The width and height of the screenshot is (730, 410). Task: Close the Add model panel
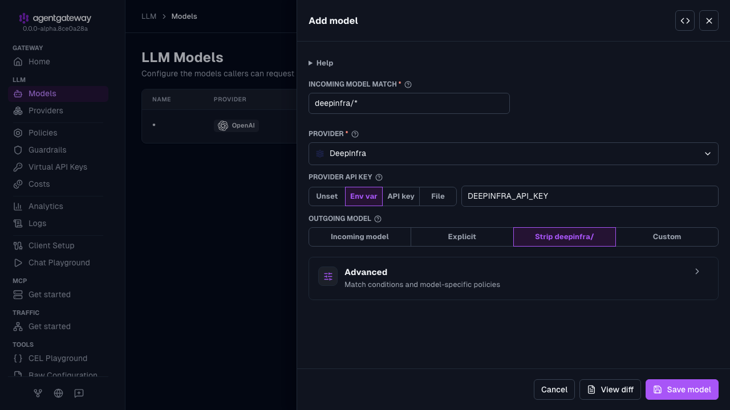pos(709,20)
